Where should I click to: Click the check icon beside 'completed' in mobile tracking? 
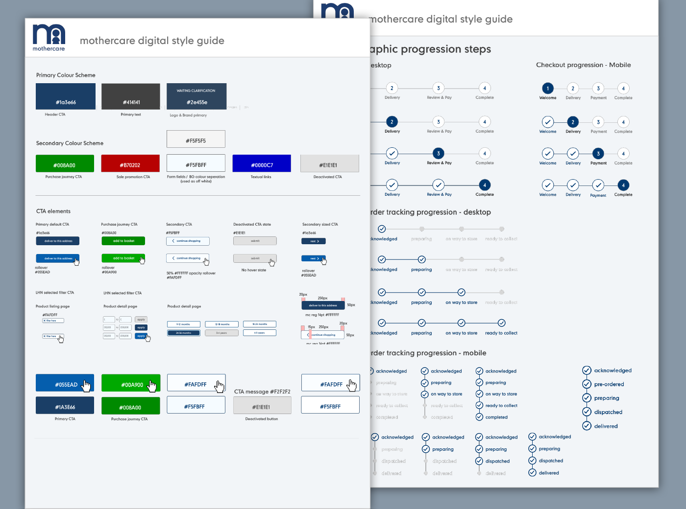point(479,417)
